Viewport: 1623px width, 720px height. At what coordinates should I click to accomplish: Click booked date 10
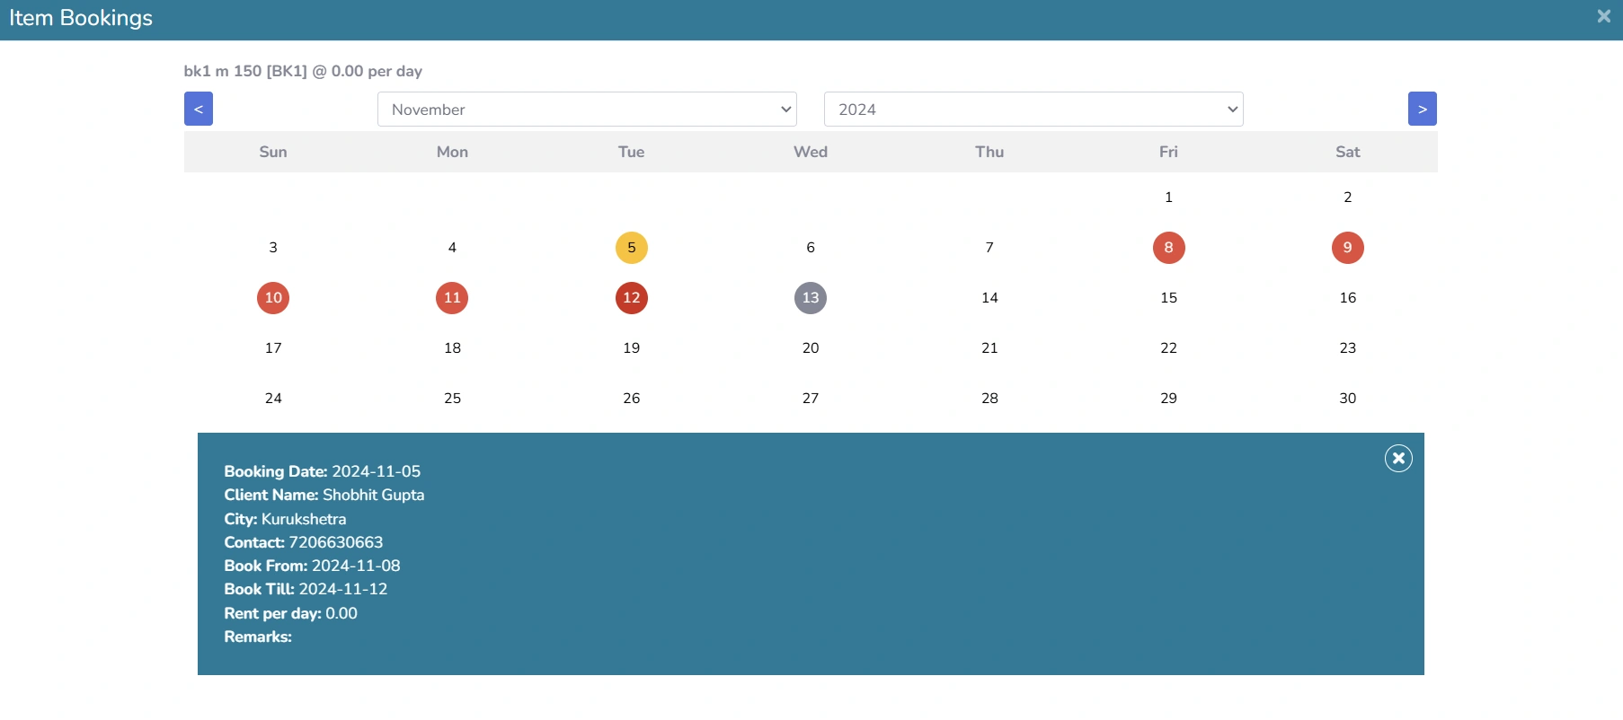(x=273, y=298)
